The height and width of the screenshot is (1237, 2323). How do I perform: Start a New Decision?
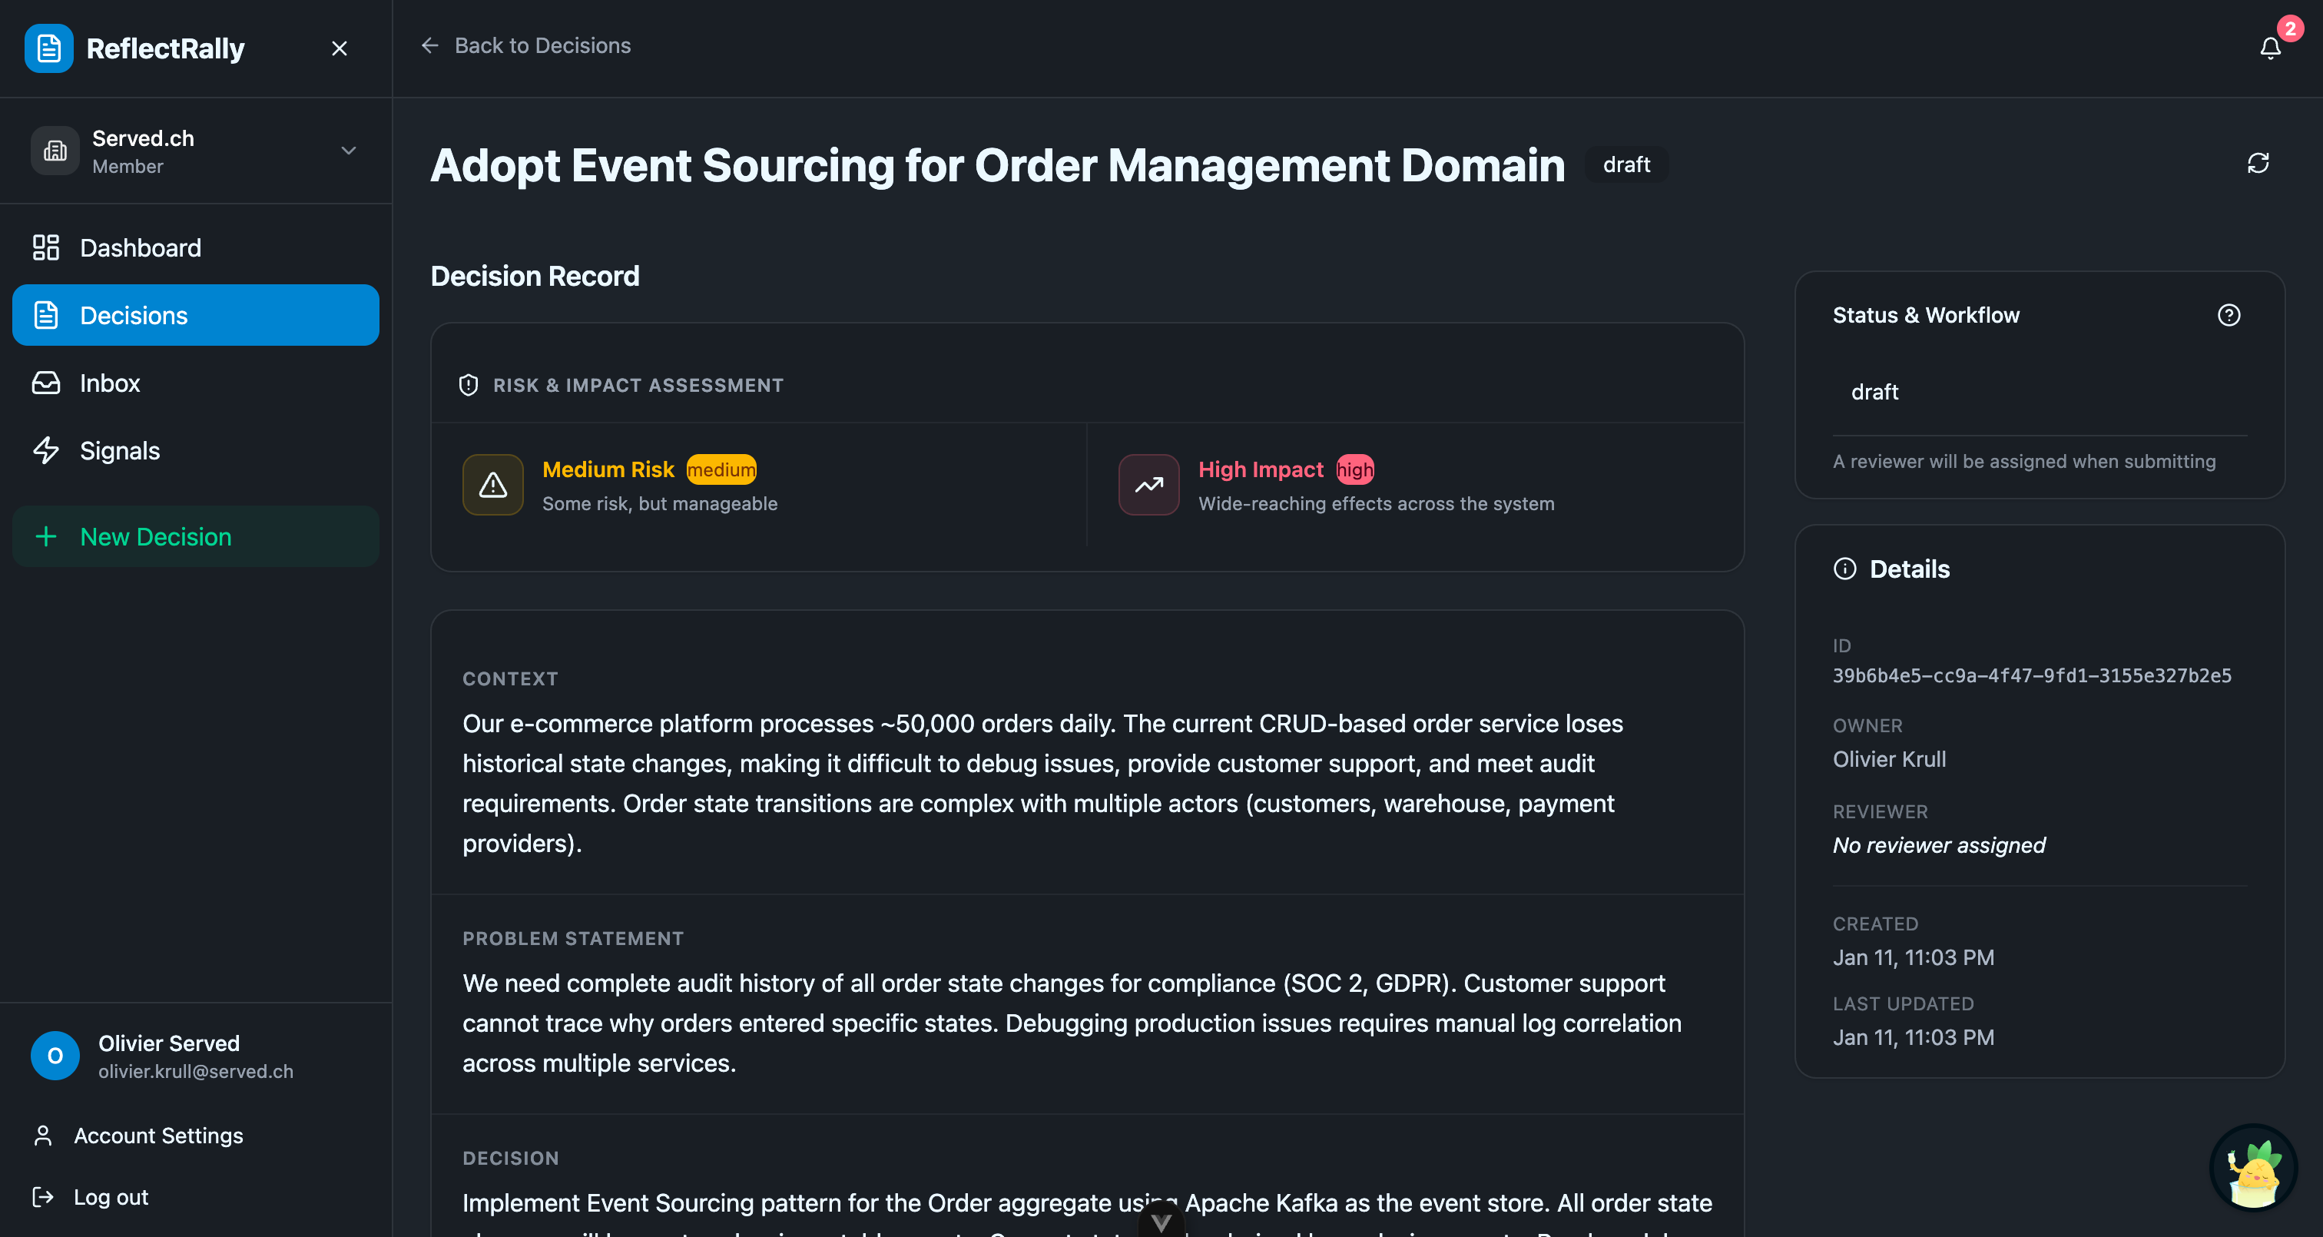click(x=155, y=536)
